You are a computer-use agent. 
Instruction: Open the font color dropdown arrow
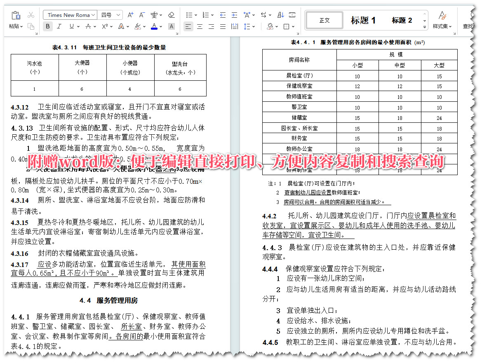160,26
